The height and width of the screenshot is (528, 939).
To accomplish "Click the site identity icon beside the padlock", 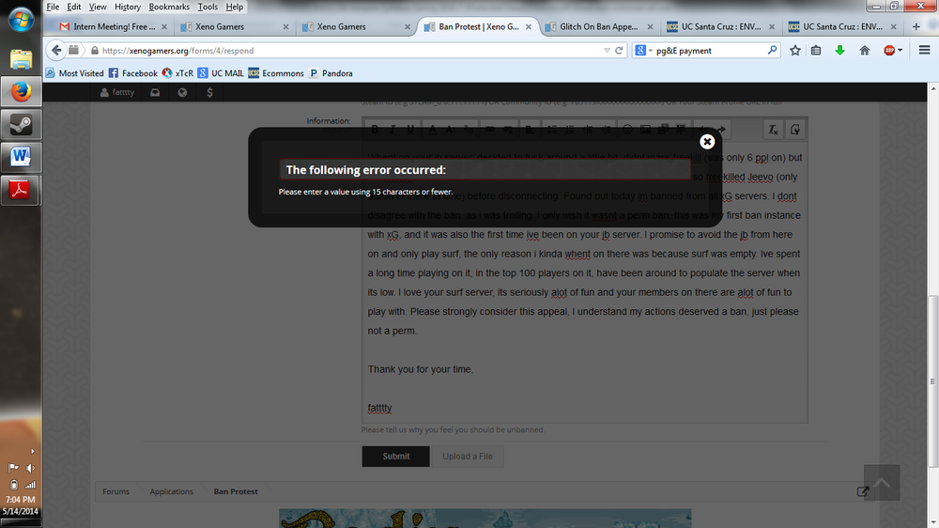I will tap(73, 51).
